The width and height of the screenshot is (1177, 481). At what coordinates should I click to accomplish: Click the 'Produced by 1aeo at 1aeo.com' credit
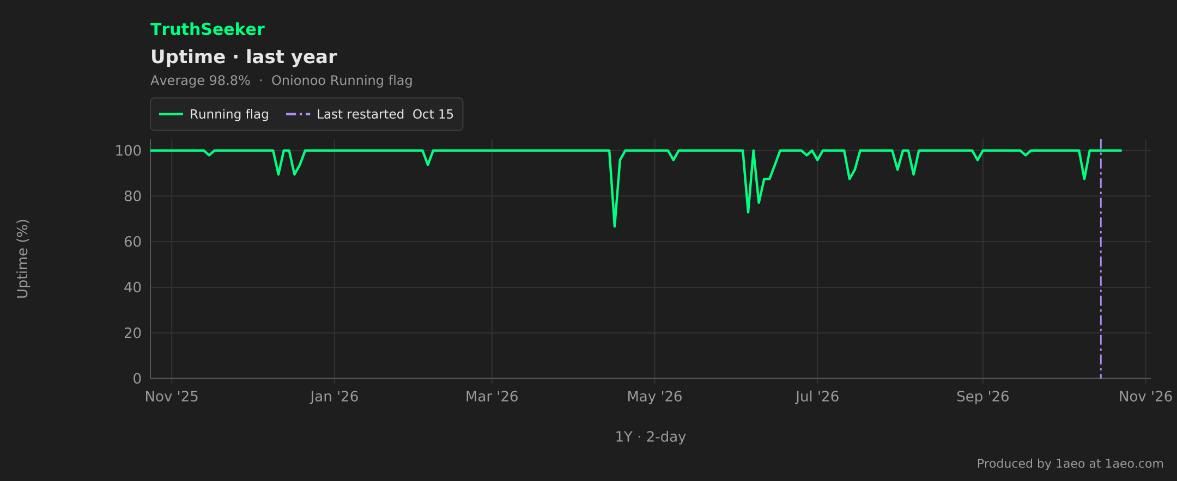coord(1070,464)
